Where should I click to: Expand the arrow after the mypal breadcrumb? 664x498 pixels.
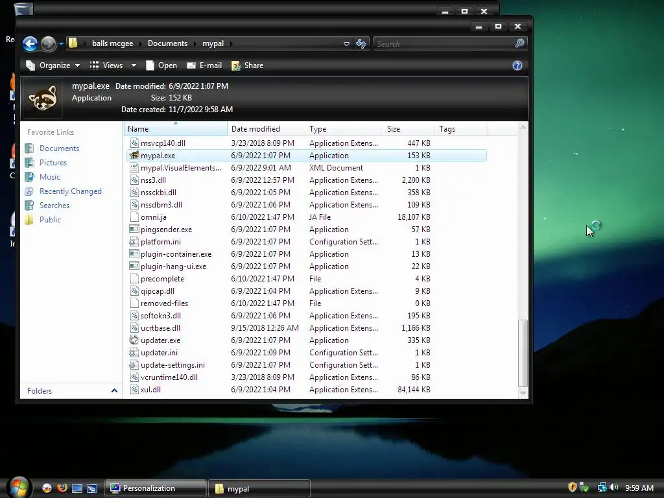point(231,43)
